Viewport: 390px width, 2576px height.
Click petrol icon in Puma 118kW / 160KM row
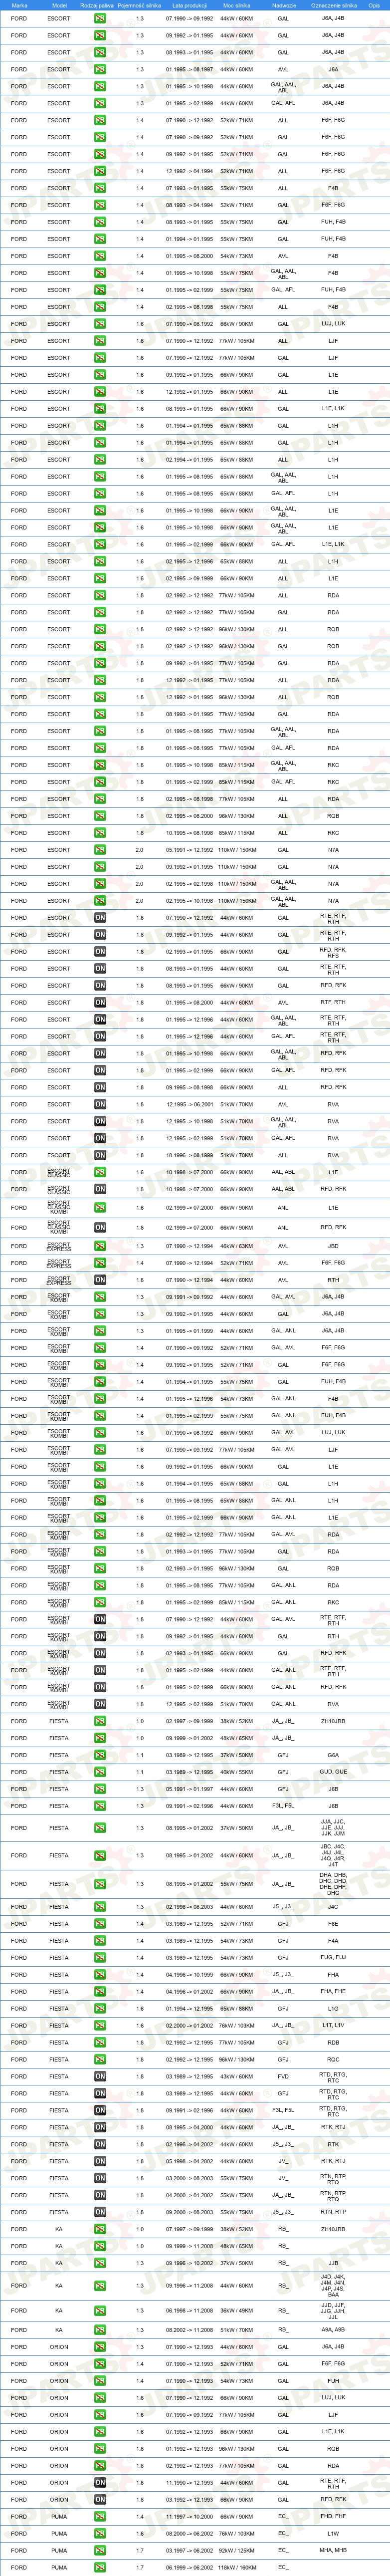(100, 2568)
